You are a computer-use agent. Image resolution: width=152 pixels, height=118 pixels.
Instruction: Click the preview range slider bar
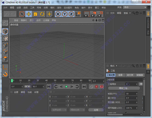click(x=27, y=87)
